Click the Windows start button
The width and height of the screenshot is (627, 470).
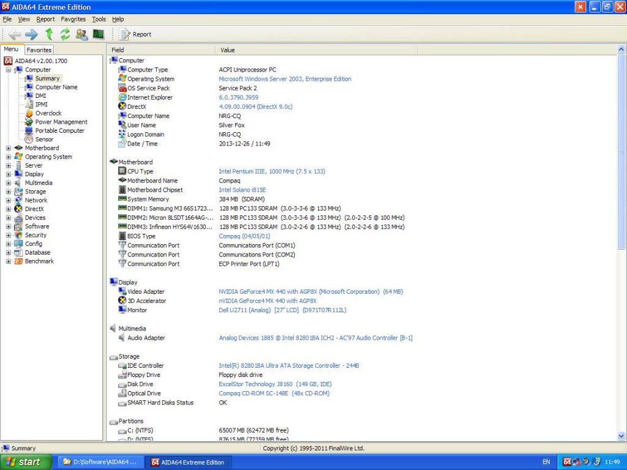(23, 462)
